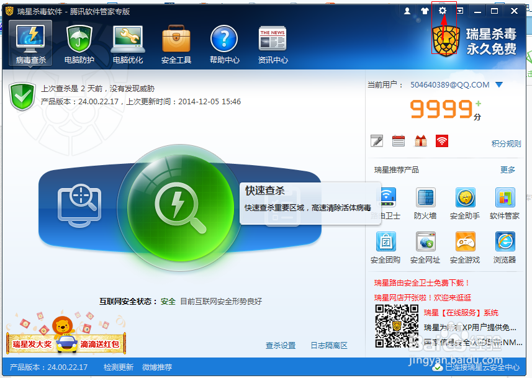The height and width of the screenshot is (378, 532).
Task: Open the 病毒查杀 virus scan tab
Action: click(30, 43)
